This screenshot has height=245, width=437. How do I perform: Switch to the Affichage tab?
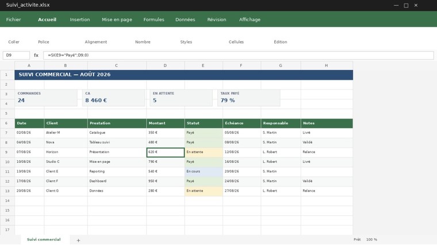[250, 20]
